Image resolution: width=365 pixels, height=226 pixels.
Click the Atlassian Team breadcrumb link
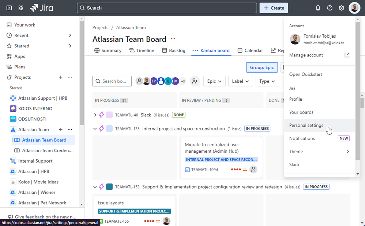point(131,27)
